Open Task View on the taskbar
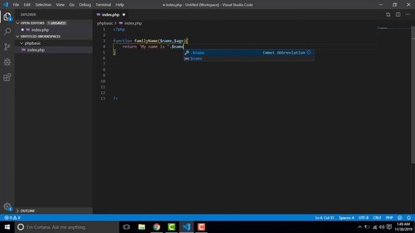Viewport: 415px width, 233px height. click(126, 227)
